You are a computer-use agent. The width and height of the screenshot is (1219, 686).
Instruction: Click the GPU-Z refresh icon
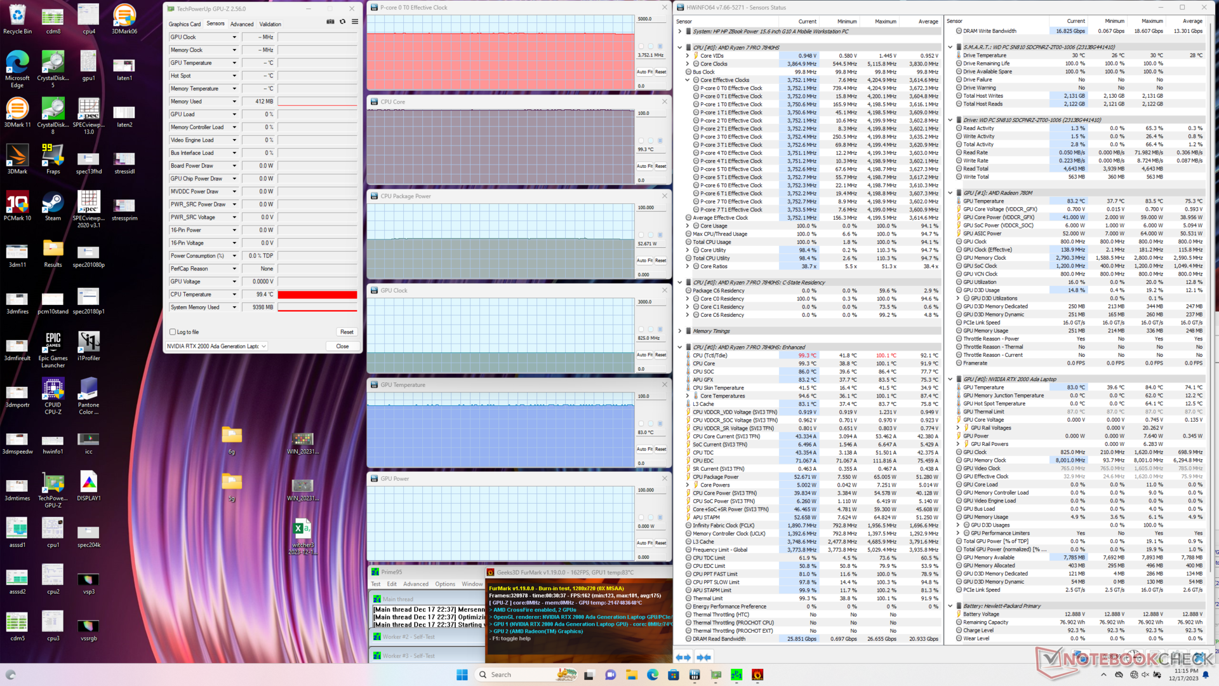[343, 22]
